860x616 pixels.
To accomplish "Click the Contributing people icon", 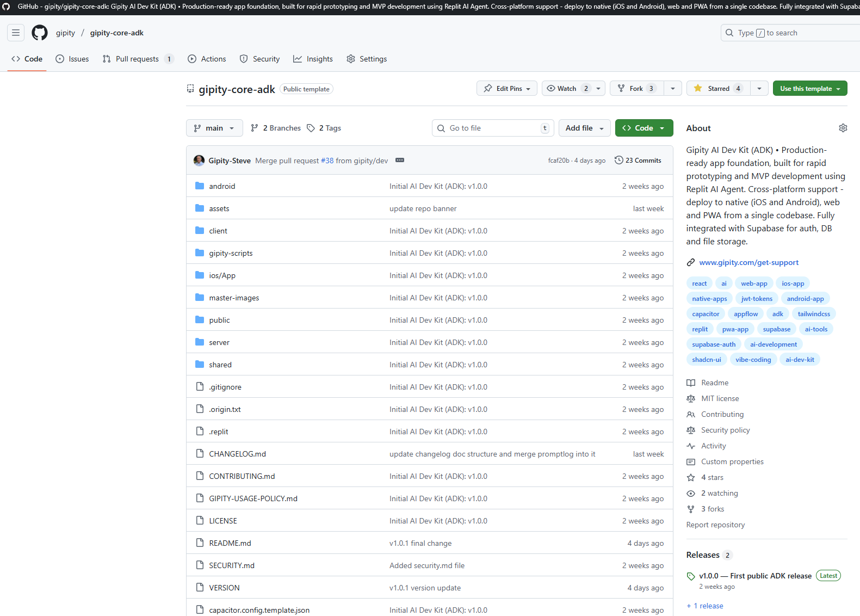I will coord(691,414).
